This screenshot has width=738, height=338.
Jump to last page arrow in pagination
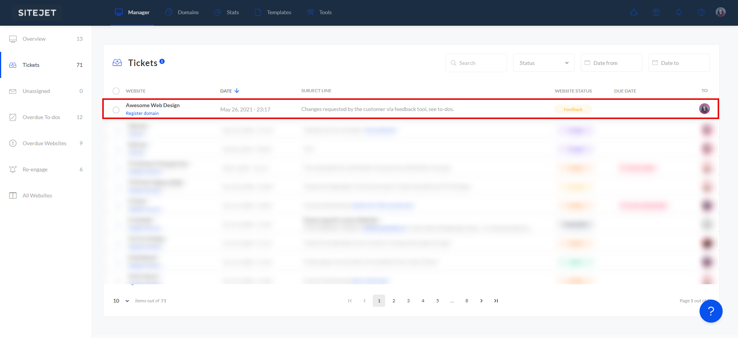point(496,301)
